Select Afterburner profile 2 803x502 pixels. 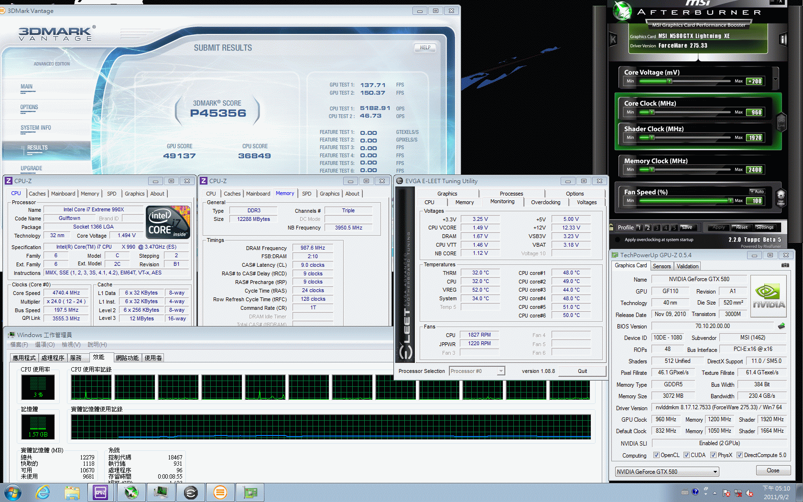coord(648,228)
